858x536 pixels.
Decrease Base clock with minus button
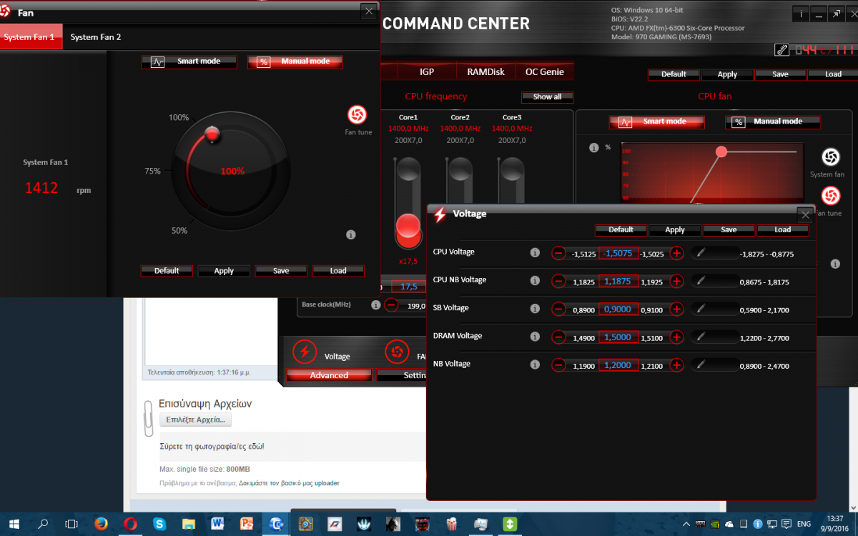click(391, 305)
